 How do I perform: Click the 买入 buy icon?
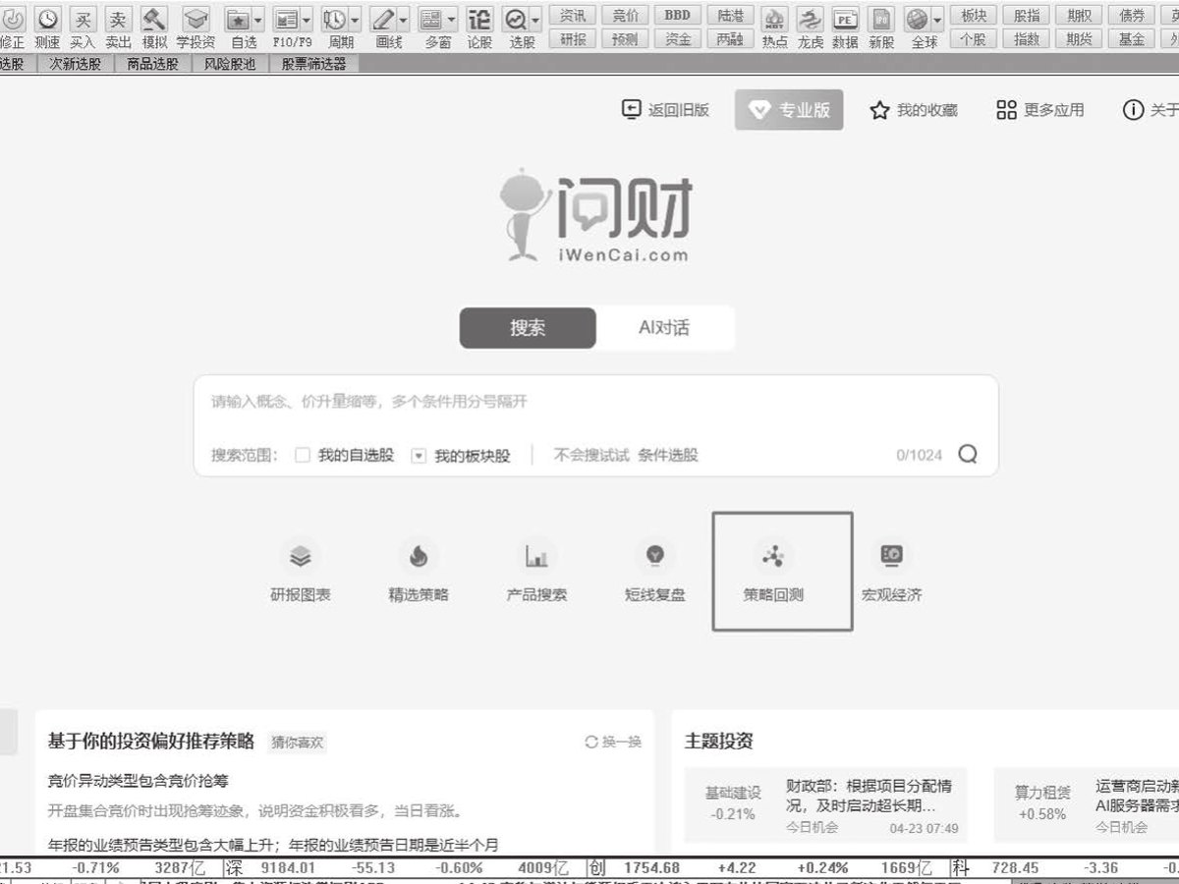[x=83, y=19]
